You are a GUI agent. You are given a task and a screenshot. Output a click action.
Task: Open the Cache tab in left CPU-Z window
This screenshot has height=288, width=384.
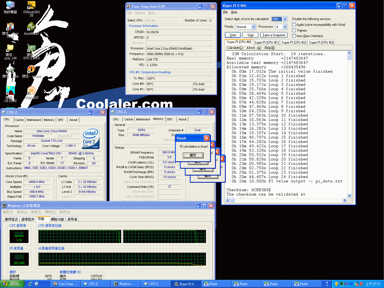tap(19, 120)
